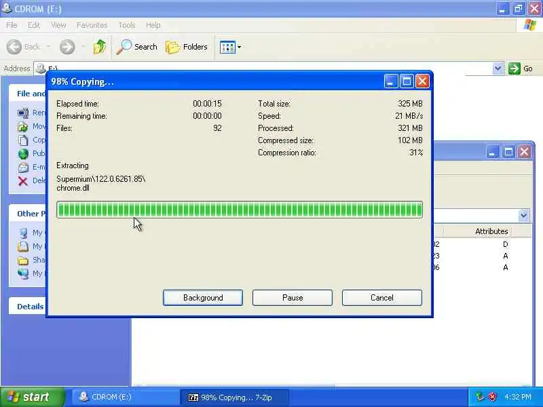Open the Forward history dropdown arrow

[x=83, y=46]
